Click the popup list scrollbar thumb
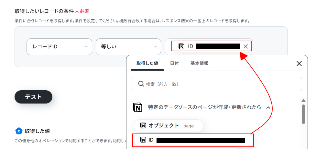315x149 pixels. [304, 114]
